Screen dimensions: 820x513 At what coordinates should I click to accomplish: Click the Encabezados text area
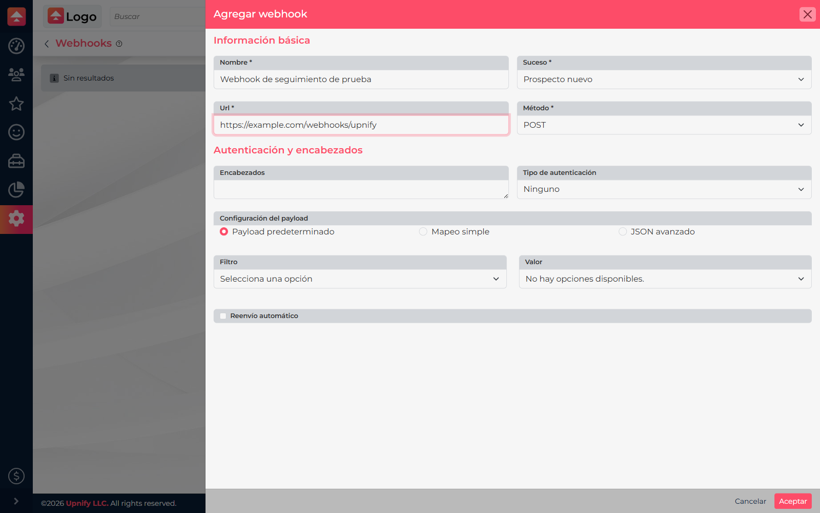[x=361, y=189]
